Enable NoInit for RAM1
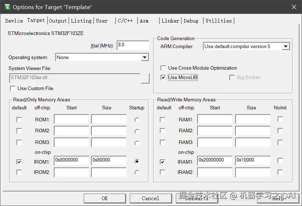The image size is (302, 206). coord(280,119)
